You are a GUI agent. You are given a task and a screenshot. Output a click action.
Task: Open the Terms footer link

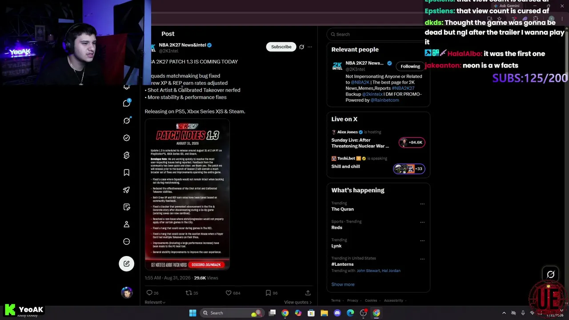click(x=336, y=300)
